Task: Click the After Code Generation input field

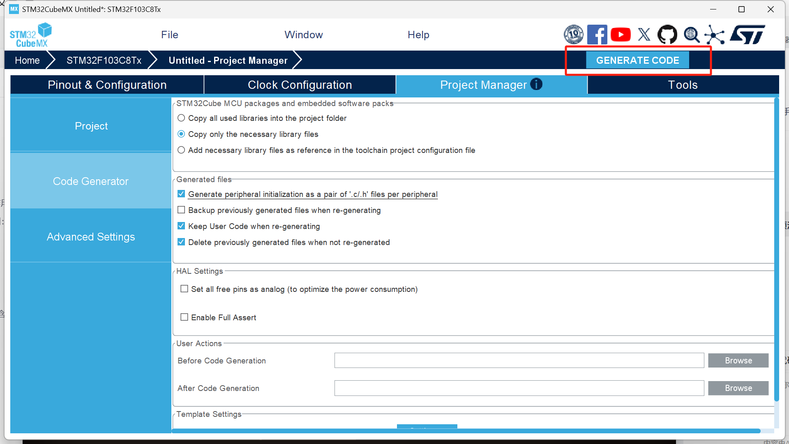Action: [x=519, y=388]
